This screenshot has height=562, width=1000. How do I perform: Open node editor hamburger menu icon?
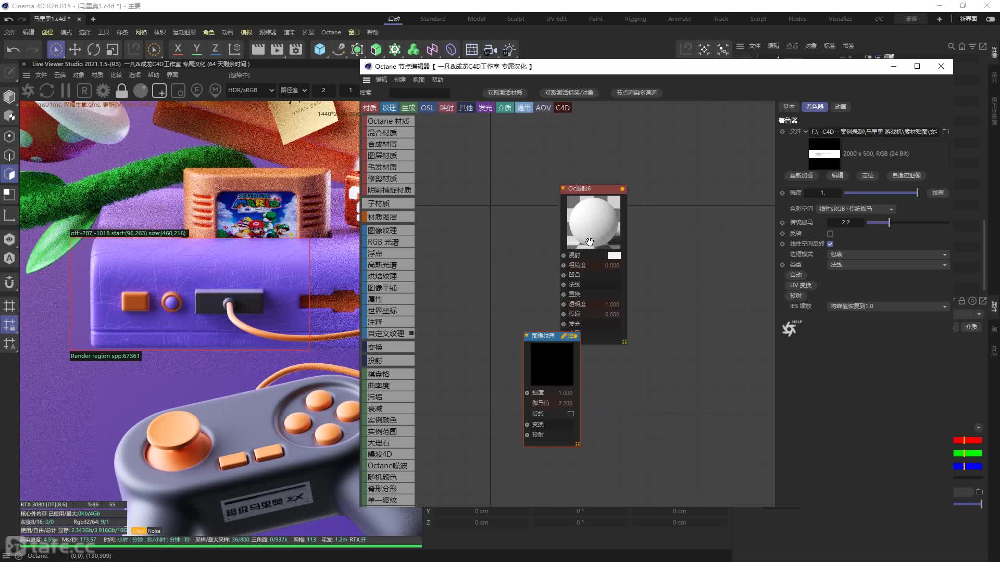[x=367, y=80]
